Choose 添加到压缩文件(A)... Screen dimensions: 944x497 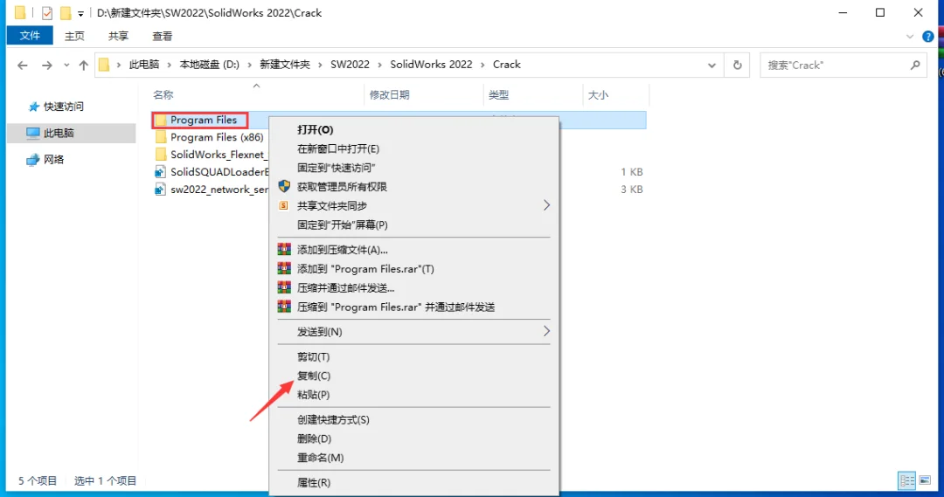[413, 250]
